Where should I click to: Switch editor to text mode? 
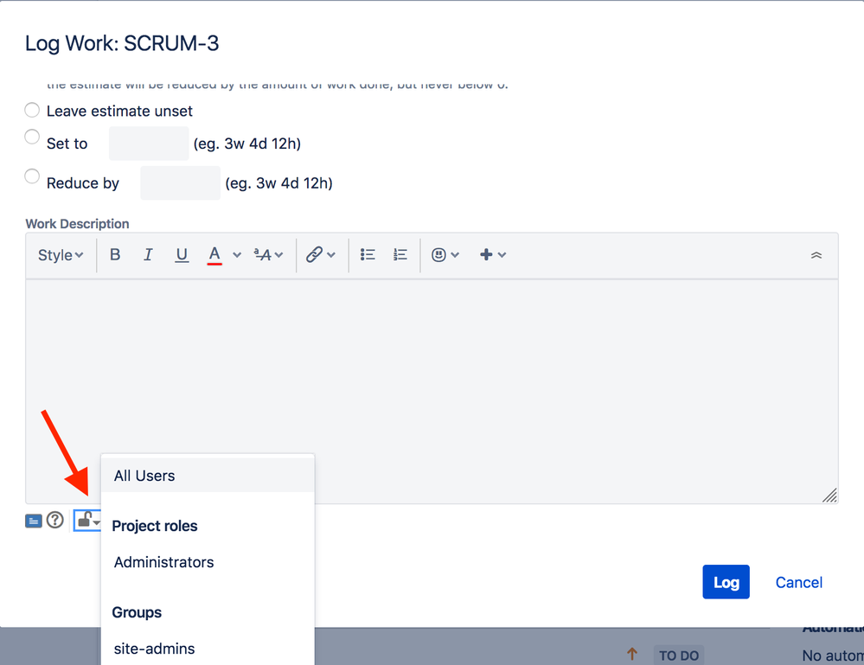[x=33, y=520]
